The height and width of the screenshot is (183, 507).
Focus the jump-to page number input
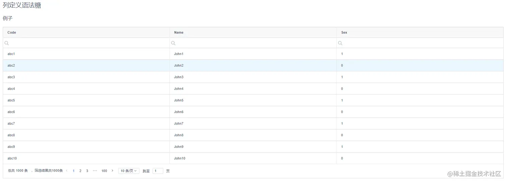[x=158, y=171]
